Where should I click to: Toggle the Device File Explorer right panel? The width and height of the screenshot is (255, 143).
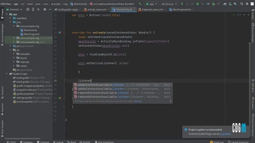pos(253,125)
